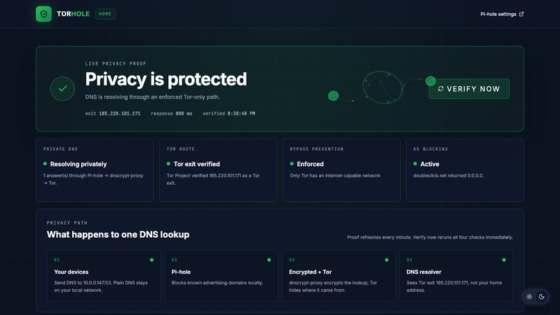Switch to dark theme moon icon

click(541, 296)
